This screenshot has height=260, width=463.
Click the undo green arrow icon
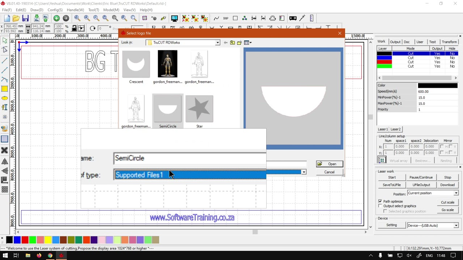point(56,18)
